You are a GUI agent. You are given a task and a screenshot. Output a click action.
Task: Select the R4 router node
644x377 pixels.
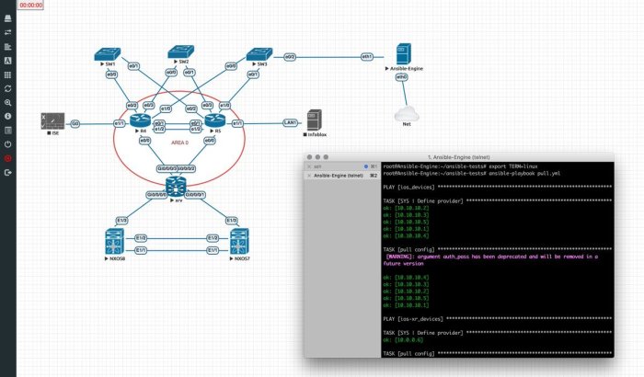pos(140,121)
